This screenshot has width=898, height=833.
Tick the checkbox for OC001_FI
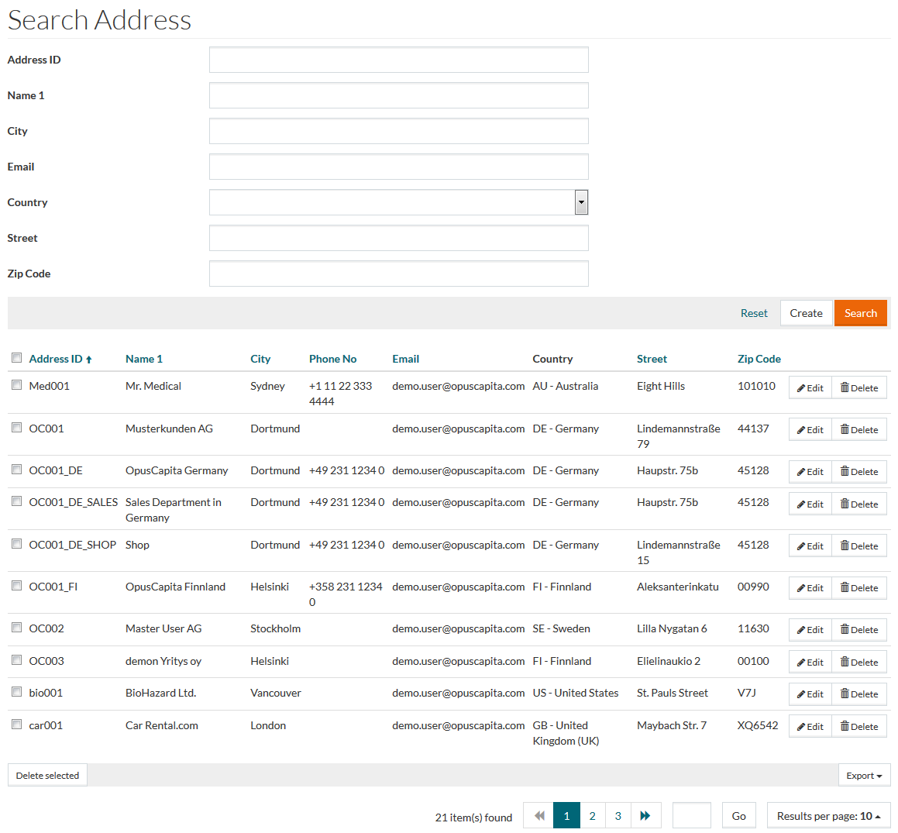coord(16,586)
